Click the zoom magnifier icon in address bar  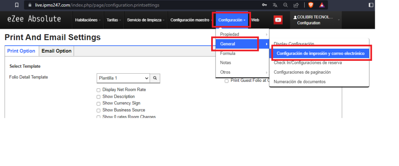286,5
